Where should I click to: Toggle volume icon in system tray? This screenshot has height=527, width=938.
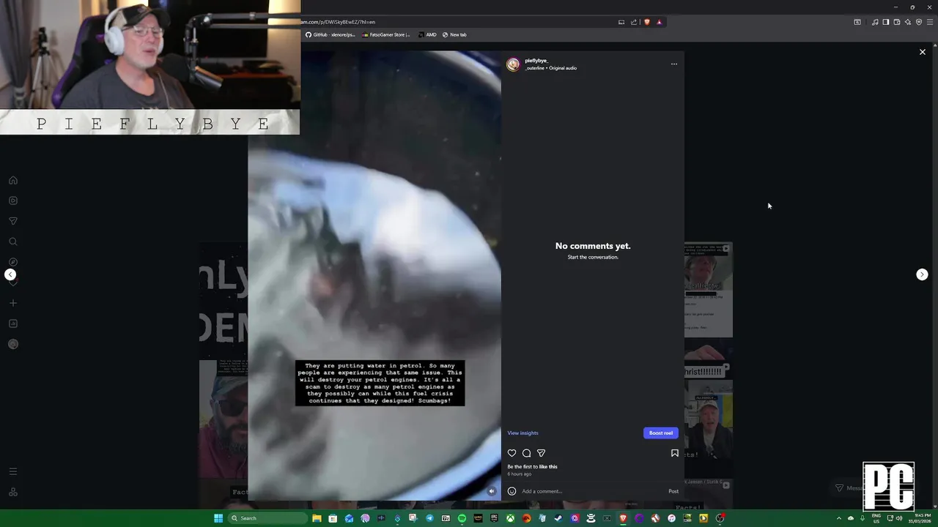[899, 518]
